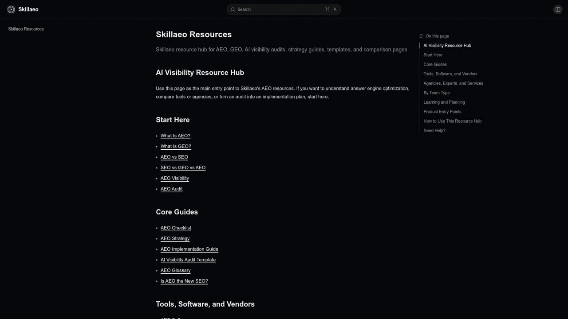Open the 'AEO Glossary' link

click(x=175, y=271)
